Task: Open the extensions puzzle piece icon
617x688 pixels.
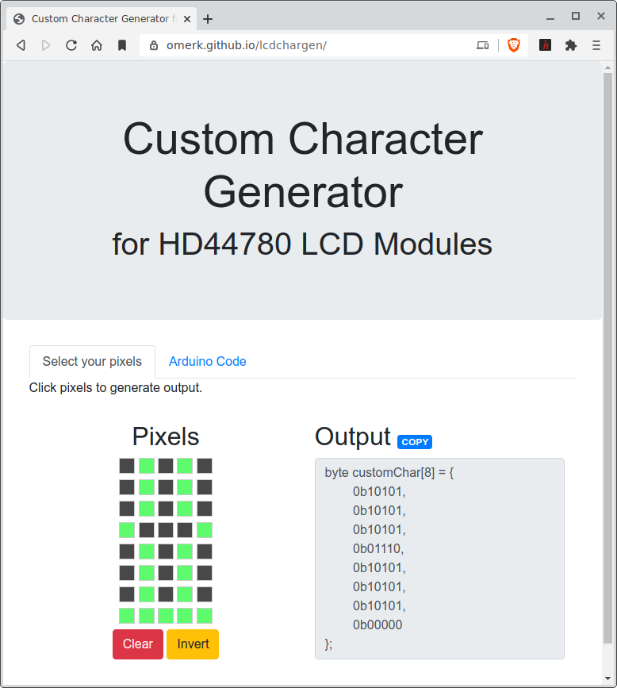Action: point(570,45)
